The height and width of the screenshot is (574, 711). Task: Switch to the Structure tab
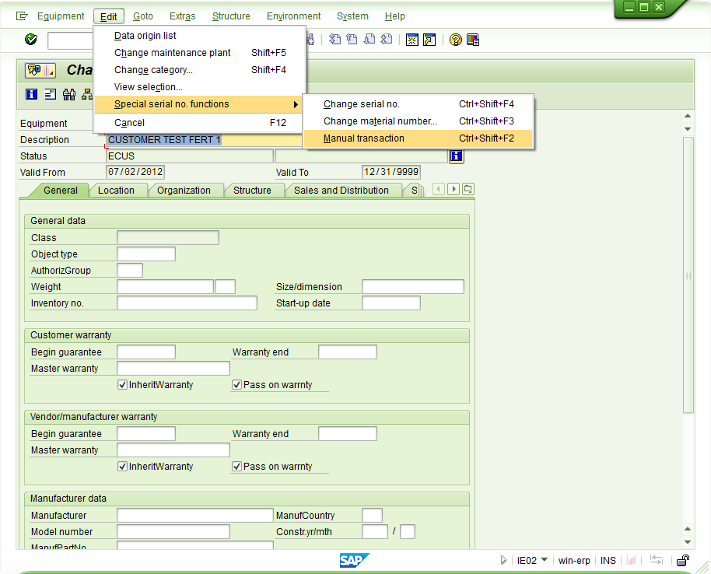252,191
